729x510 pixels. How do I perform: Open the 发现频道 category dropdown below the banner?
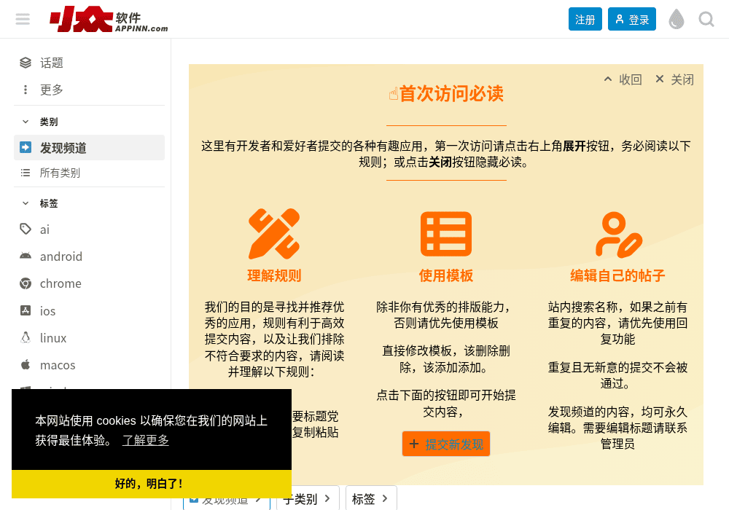pos(227,503)
